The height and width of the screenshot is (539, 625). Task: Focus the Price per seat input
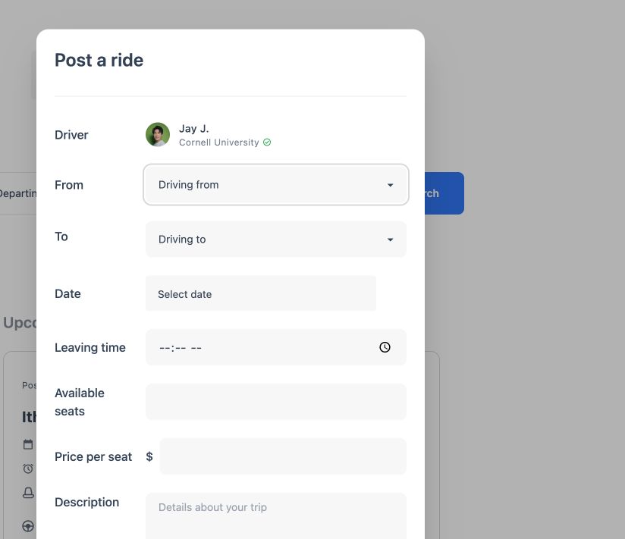click(283, 456)
